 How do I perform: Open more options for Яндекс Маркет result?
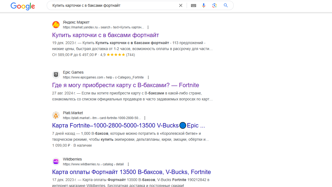pyautogui.click(x=148, y=27)
